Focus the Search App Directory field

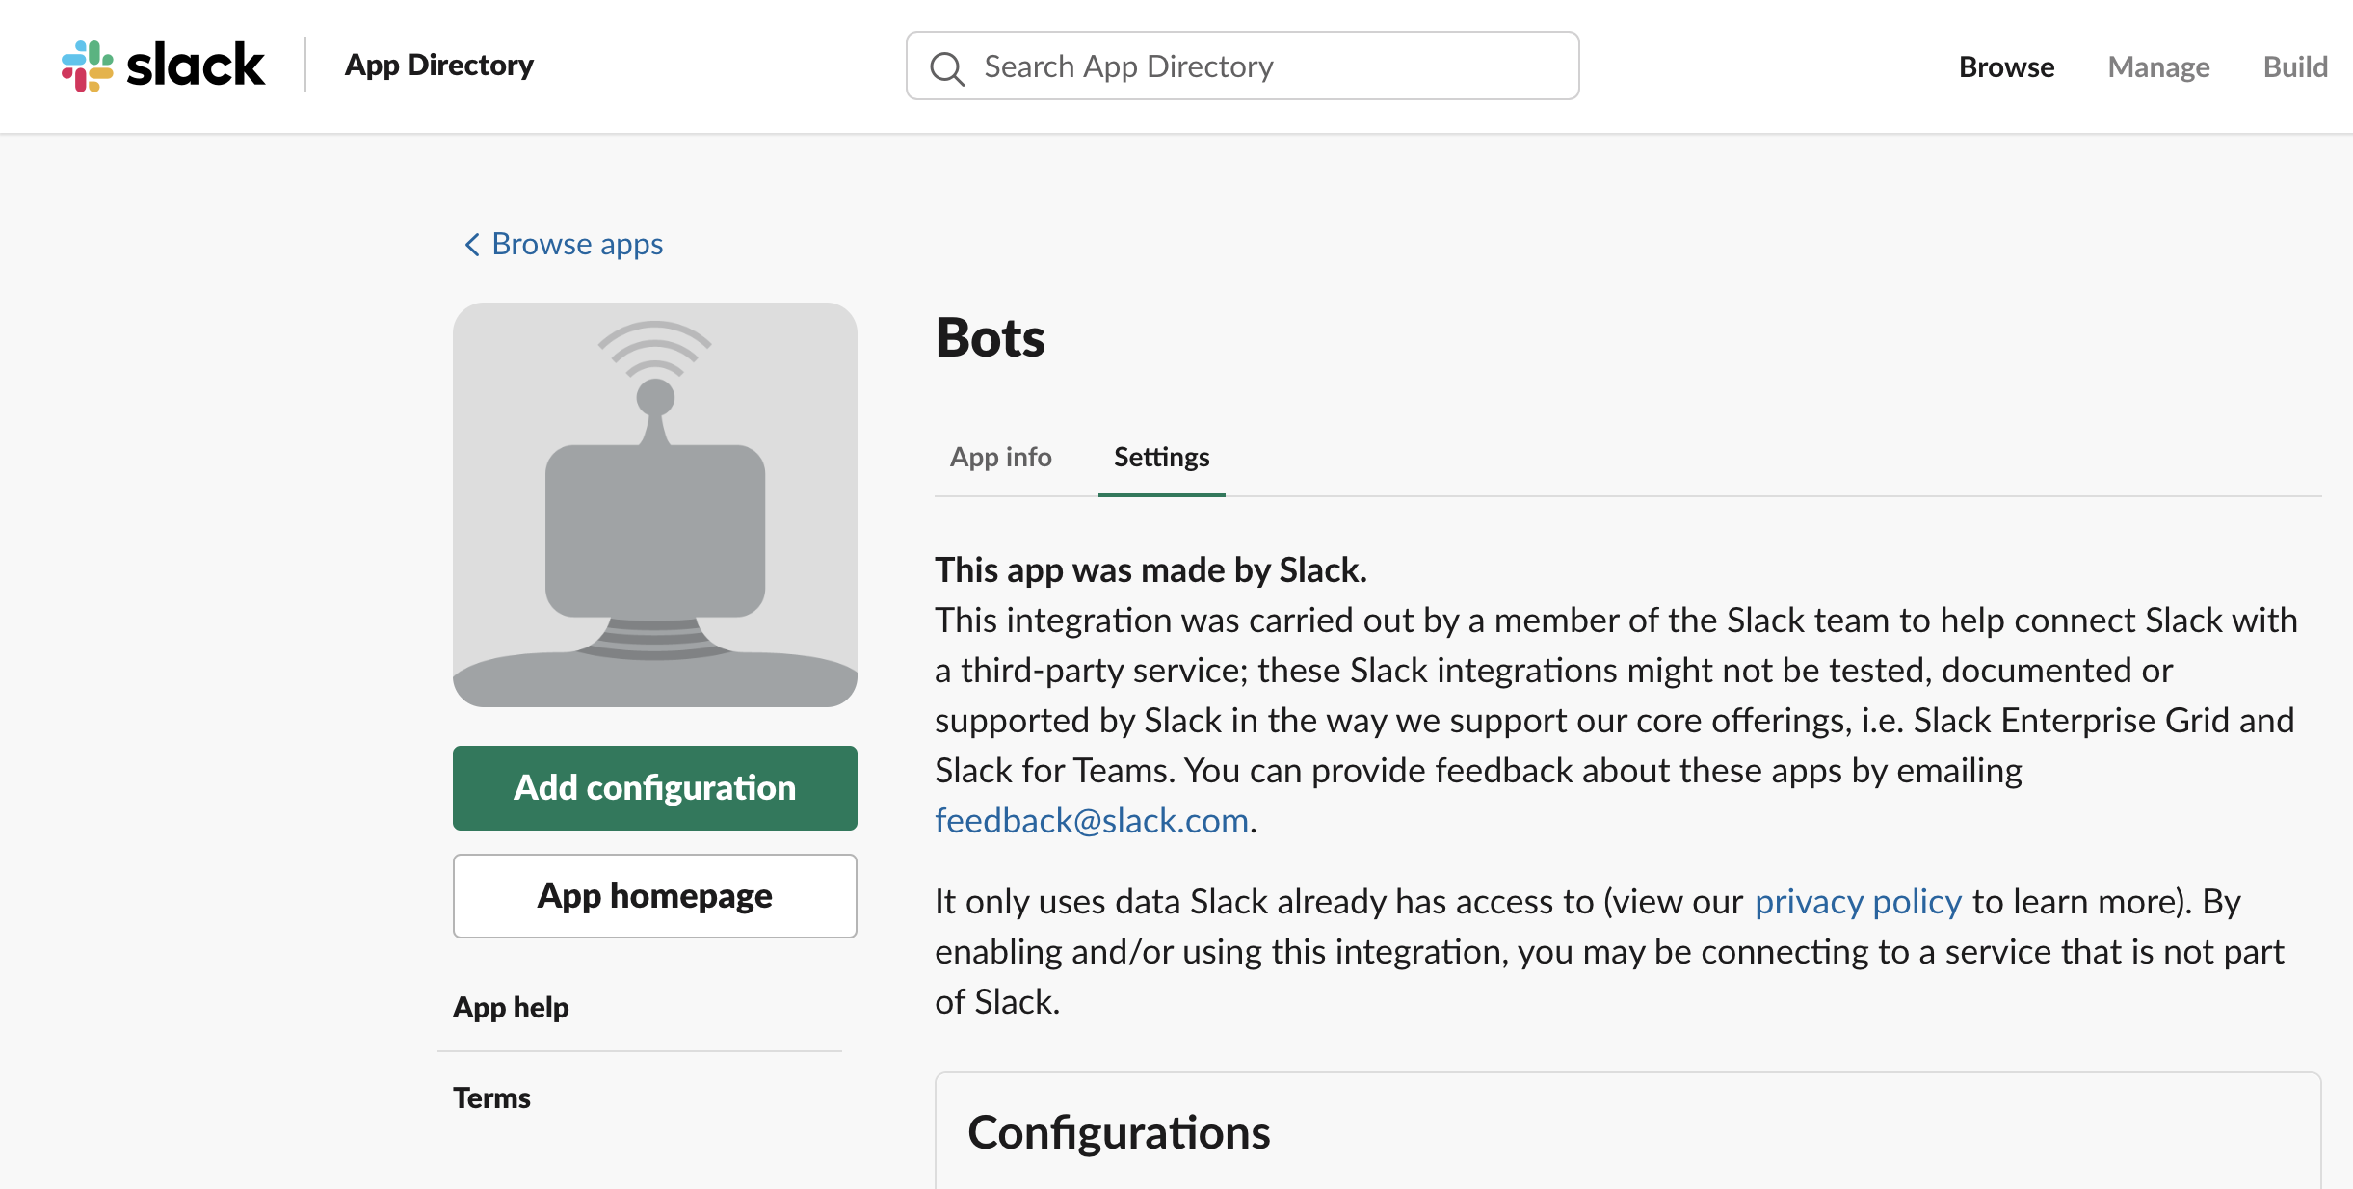pos(1242,66)
